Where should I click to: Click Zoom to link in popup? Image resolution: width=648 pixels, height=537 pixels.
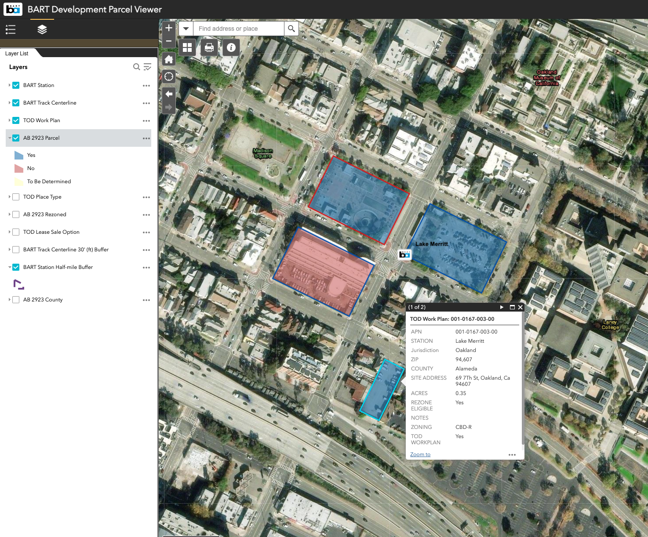(x=420, y=454)
